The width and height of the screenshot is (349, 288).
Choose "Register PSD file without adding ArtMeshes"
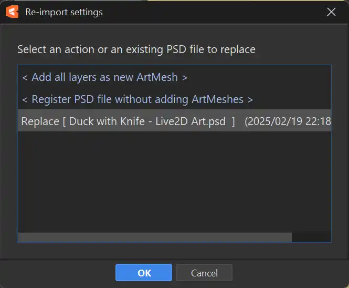click(x=137, y=99)
